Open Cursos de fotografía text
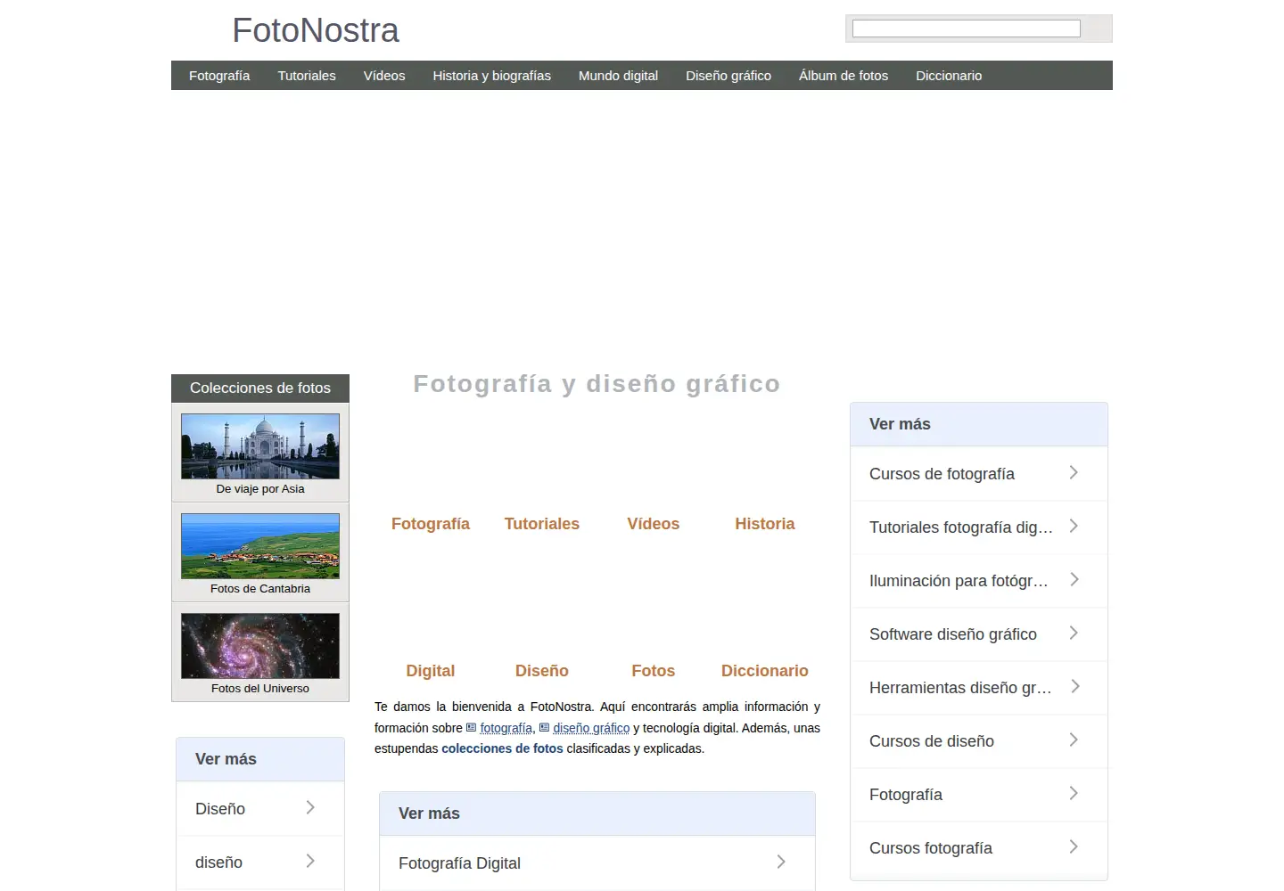The height and width of the screenshot is (891, 1284). tap(942, 474)
